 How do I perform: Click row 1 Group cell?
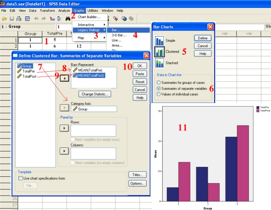(x=30, y=40)
